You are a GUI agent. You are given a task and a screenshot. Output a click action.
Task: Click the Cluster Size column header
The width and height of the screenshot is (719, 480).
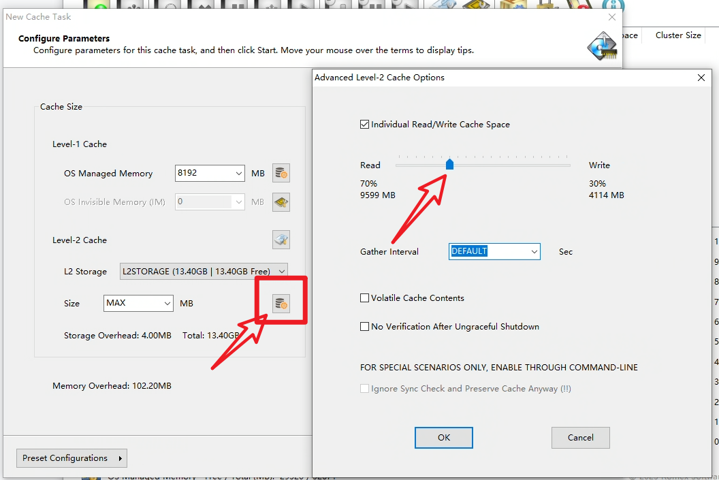677,35
